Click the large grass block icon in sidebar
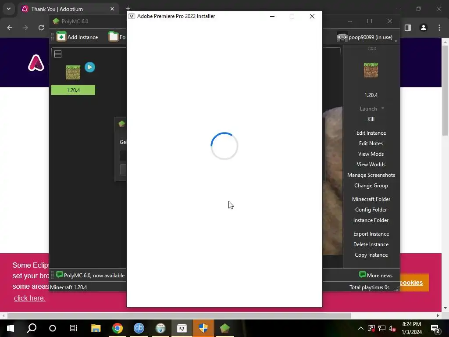 371,71
